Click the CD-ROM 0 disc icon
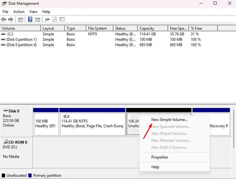Viewport: 236px width, 179px height. click(6, 141)
